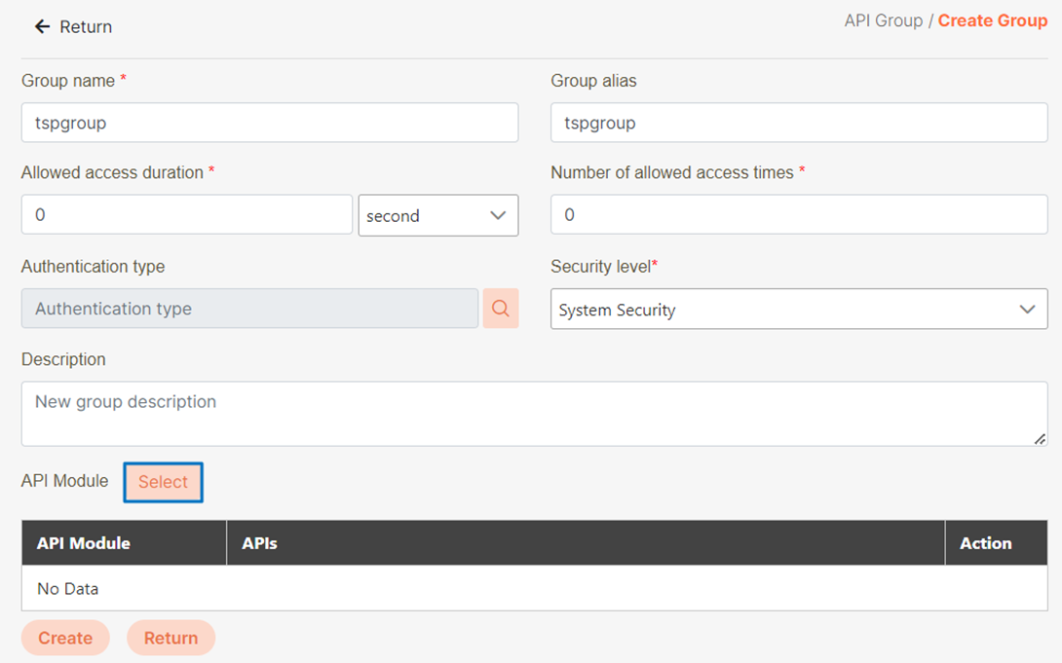Click the Action column header

point(985,543)
